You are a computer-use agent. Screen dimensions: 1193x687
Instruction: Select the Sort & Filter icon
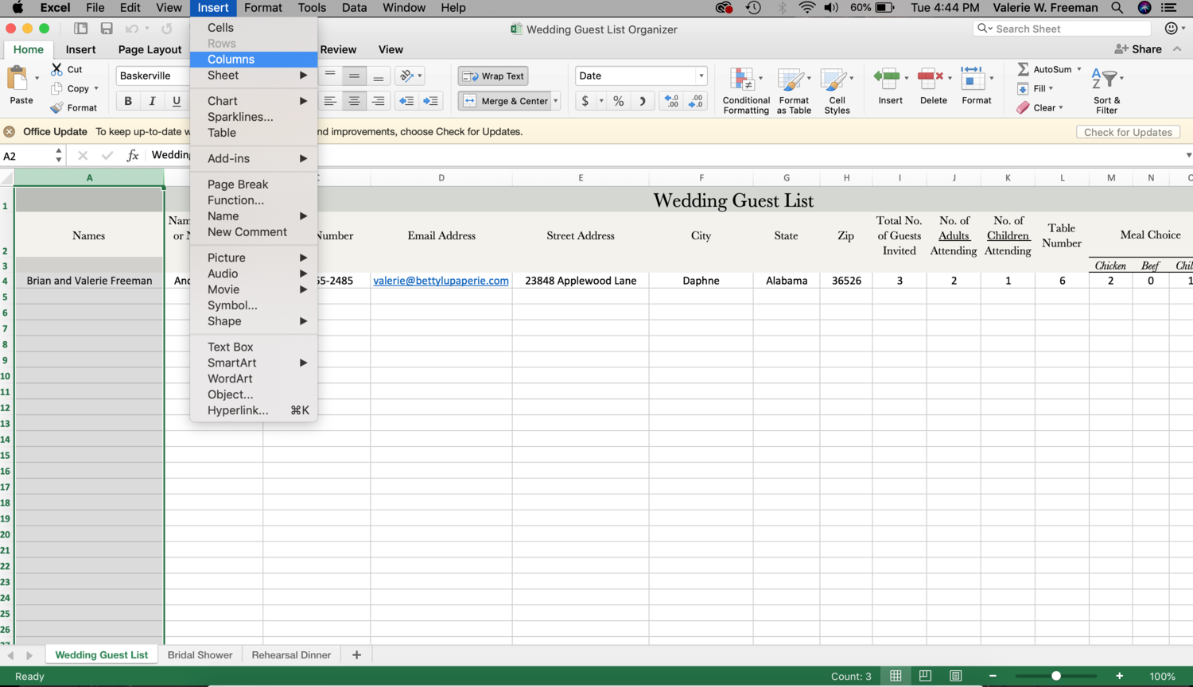coord(1106,87)
